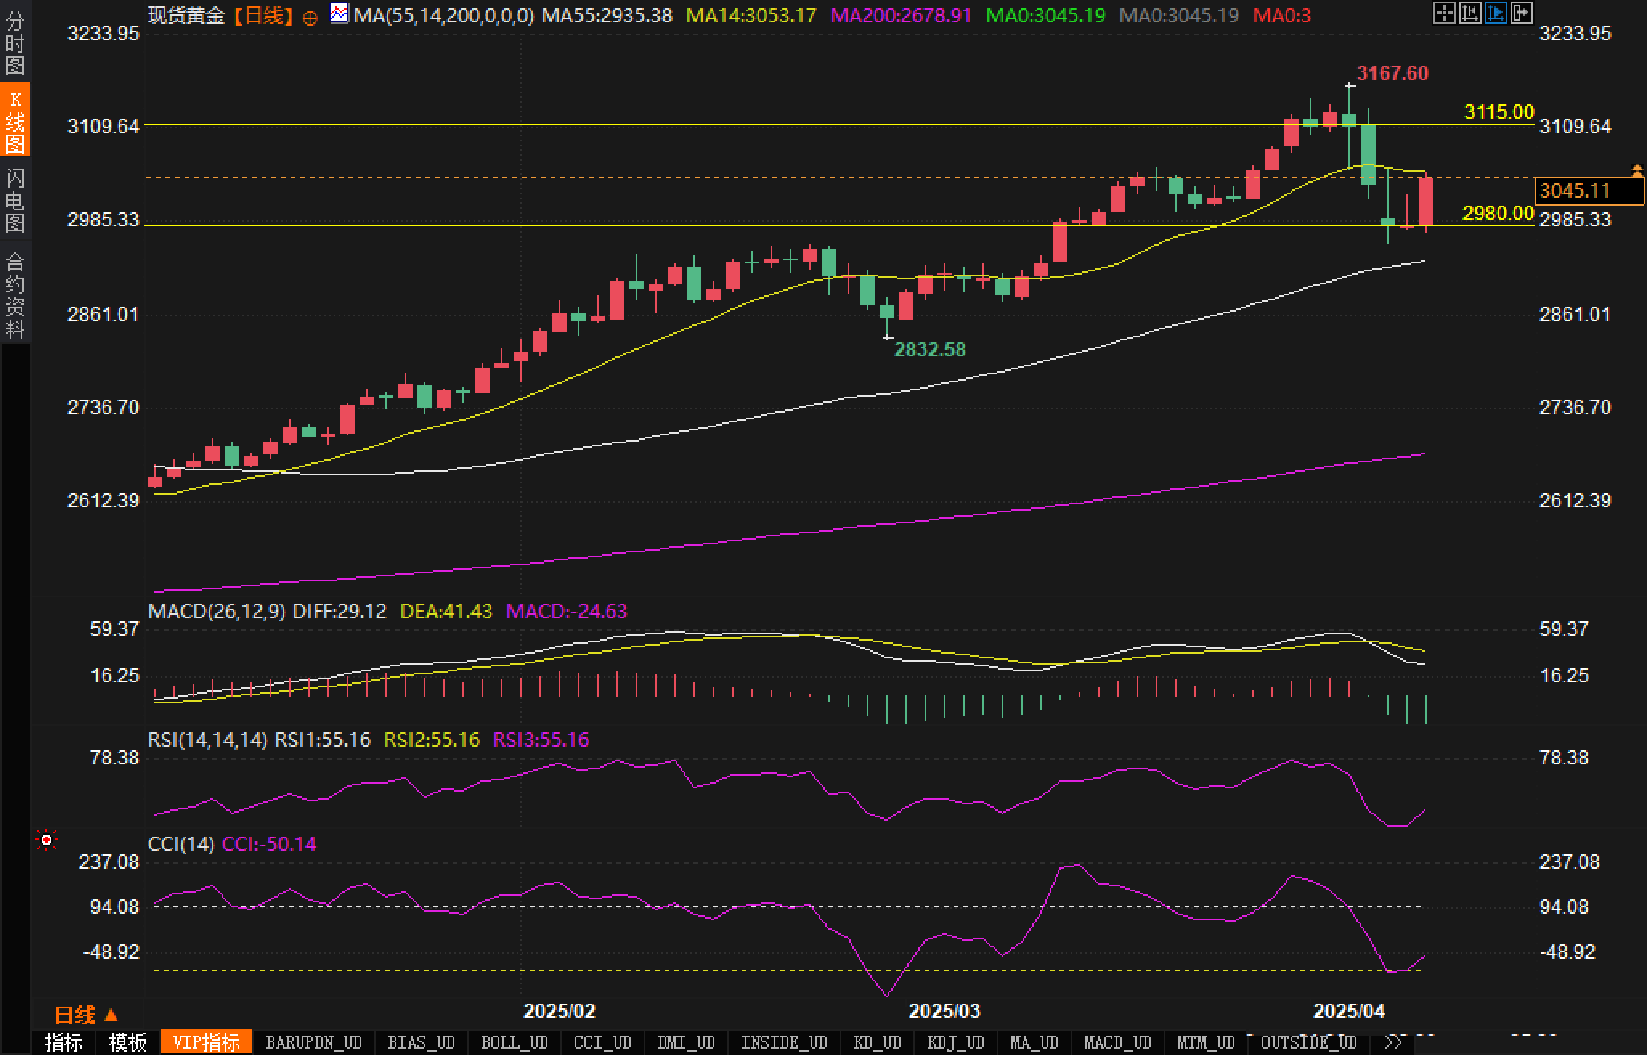The width and height of the screenshot is (1647, 1055).
Task: Open the 指标 indicators menu
Action: 63,1042
